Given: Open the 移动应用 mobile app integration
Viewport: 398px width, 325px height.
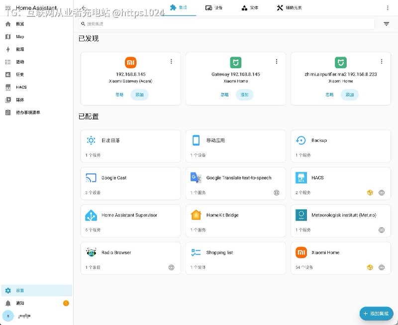Looking at the screenshot, I should (x=235, y=146).
